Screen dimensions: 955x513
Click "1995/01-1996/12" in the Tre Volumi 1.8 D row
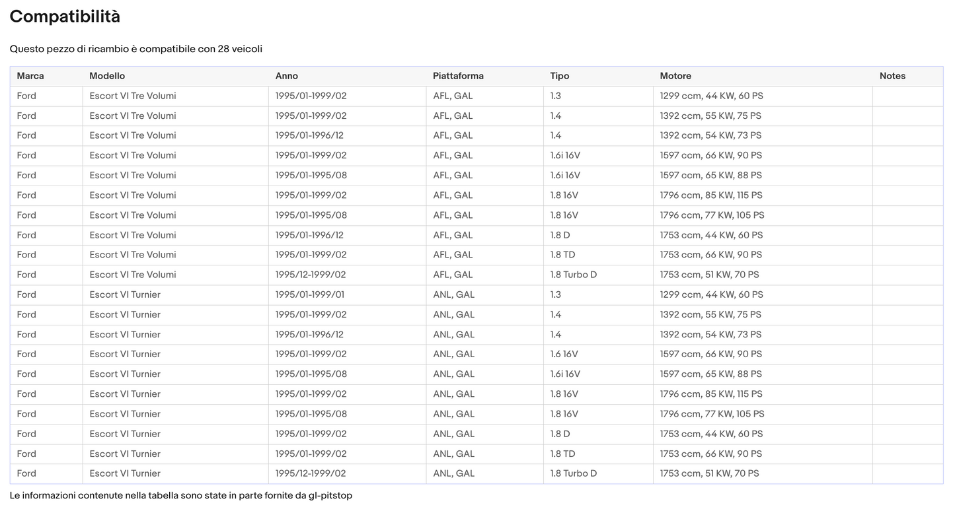[309, 235]
